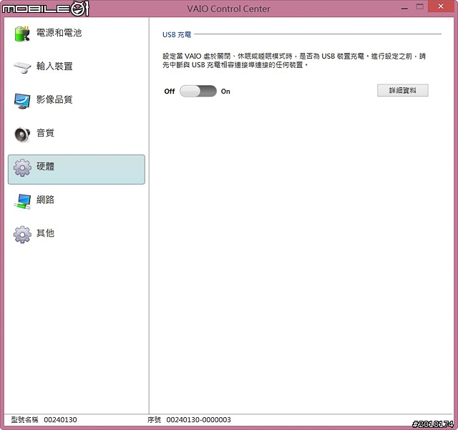The width and height of the screenshot is (458, 430).
Task: Click the battery icon for 電源和電池
Action: click(x=22, y=34)
